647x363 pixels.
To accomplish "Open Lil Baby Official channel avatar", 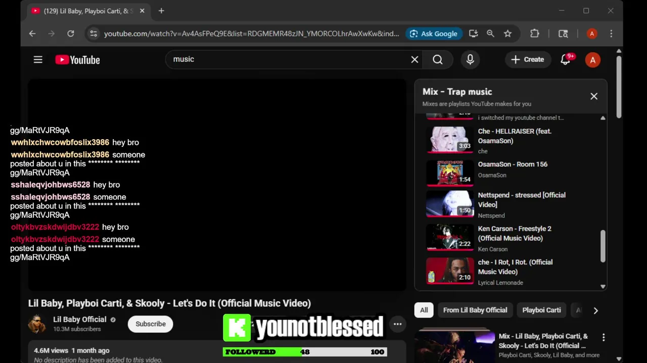I will (37, 324).
